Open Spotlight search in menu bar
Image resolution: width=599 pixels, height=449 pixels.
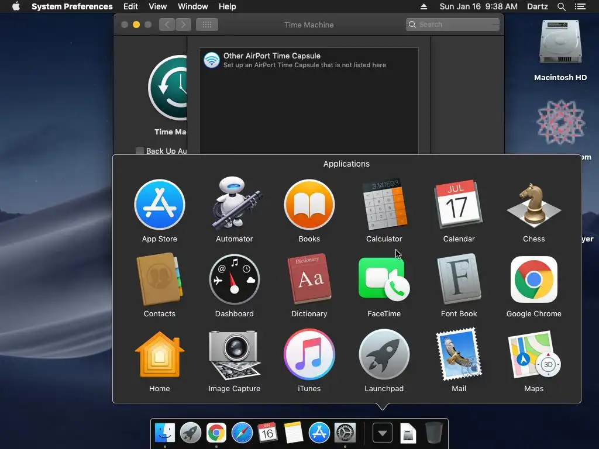[561, 6]
